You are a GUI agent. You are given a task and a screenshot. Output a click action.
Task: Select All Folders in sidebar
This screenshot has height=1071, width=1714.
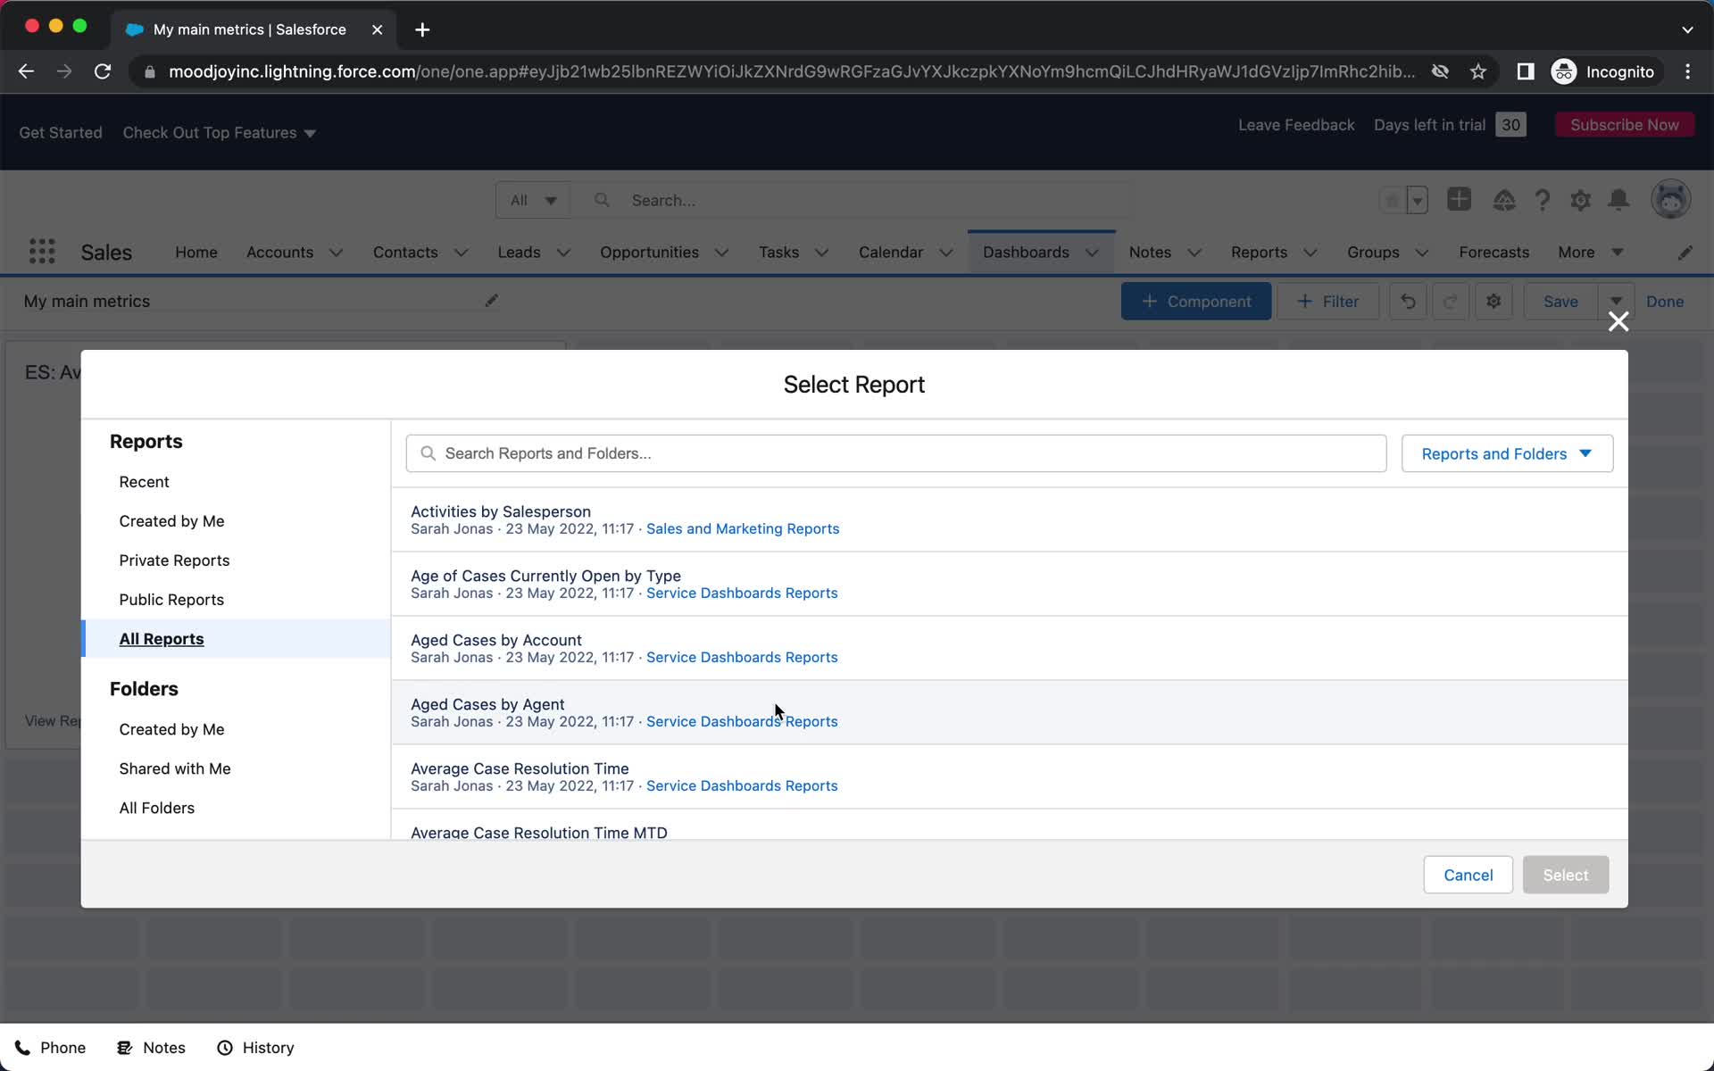156,808
